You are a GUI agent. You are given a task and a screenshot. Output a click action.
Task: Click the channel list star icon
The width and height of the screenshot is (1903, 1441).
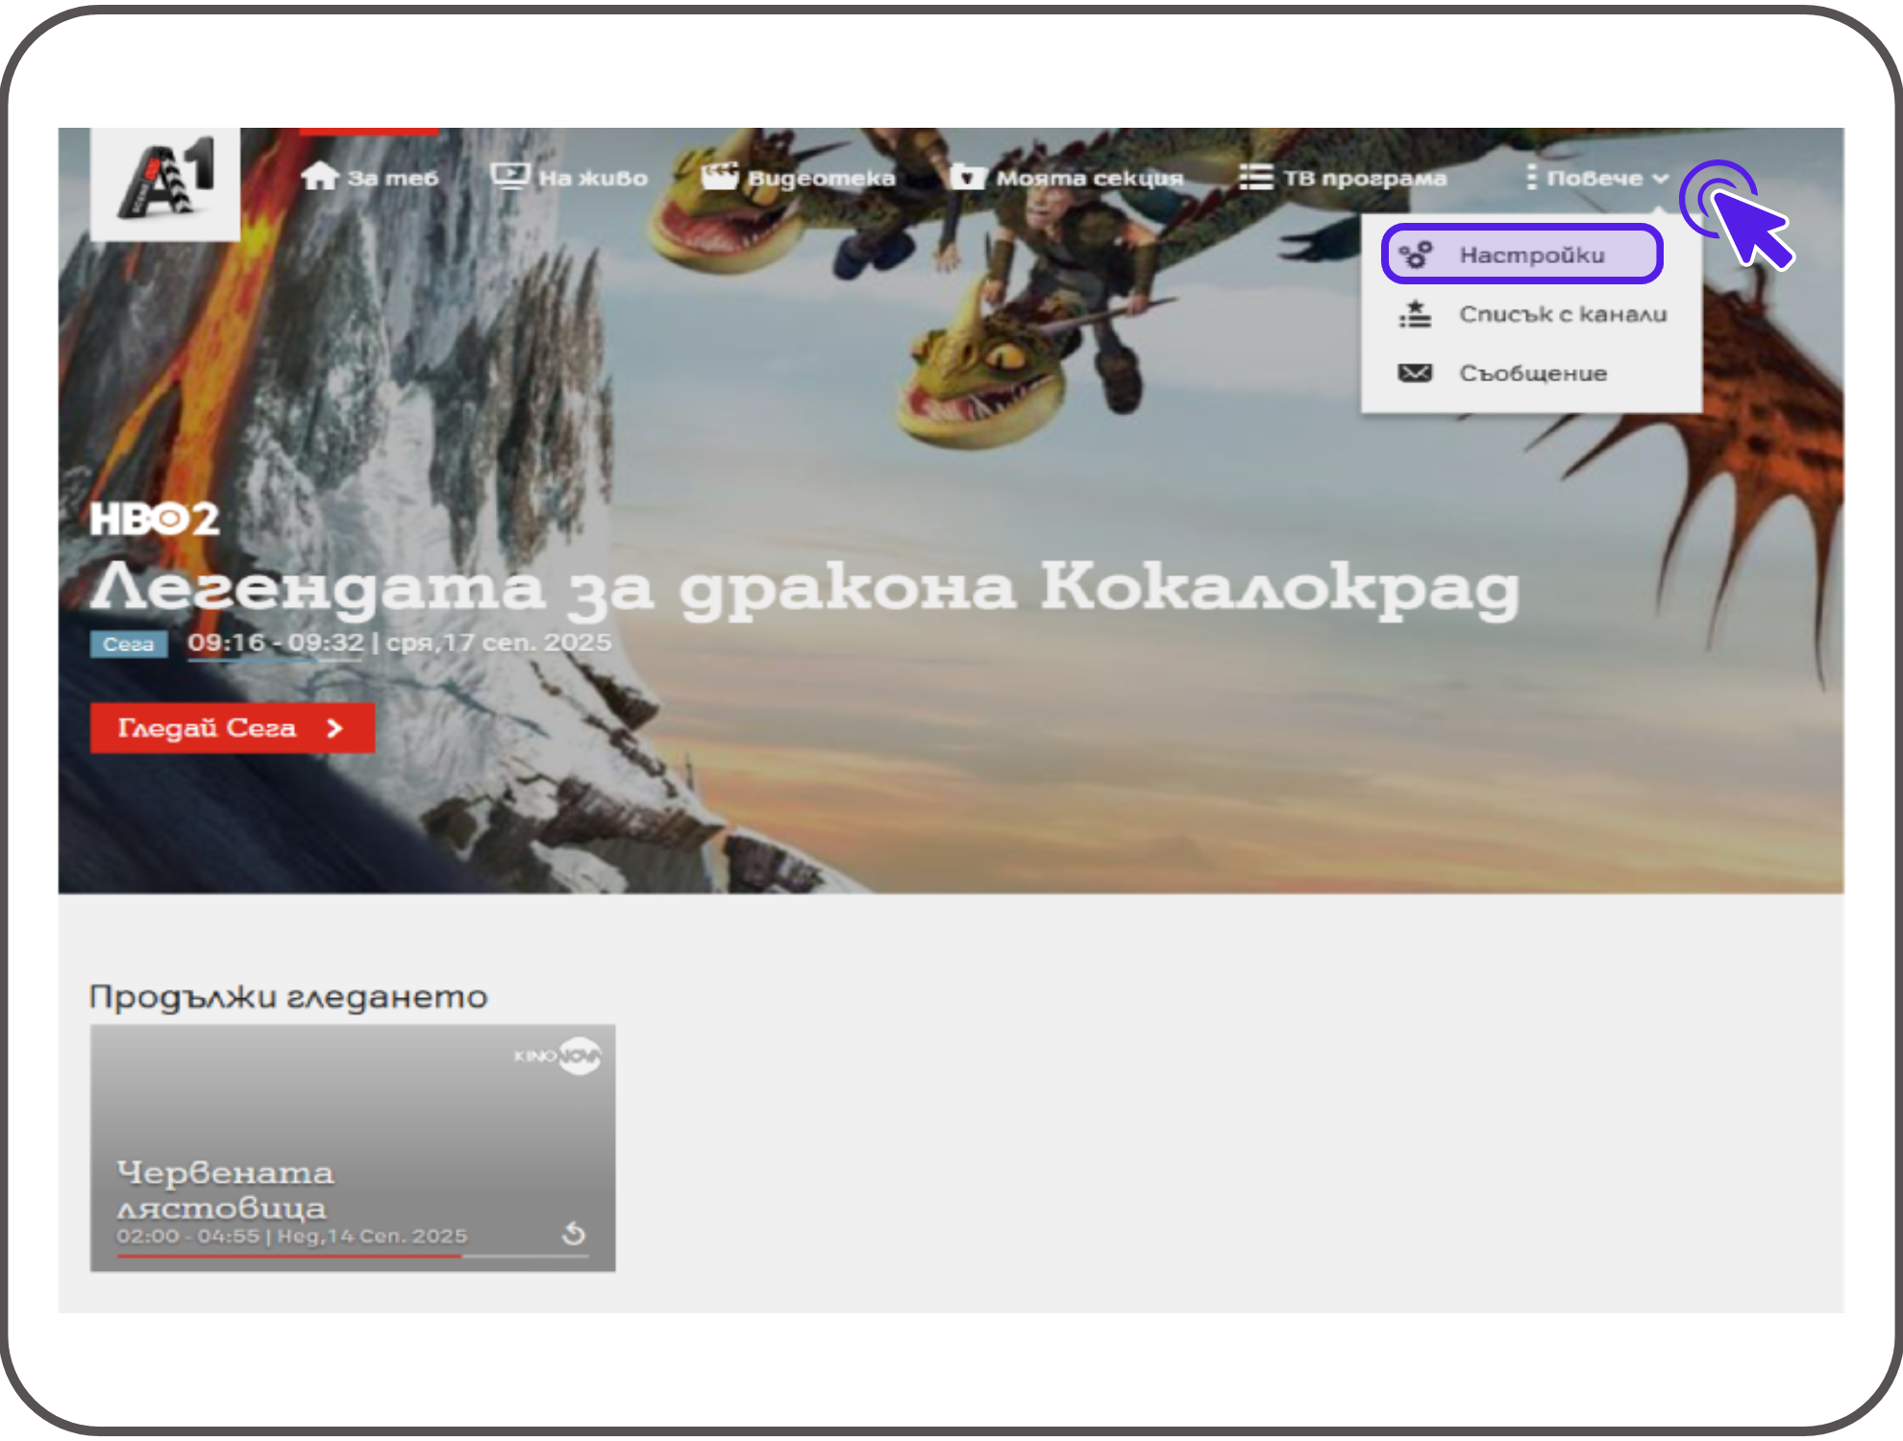point(1416,314)
